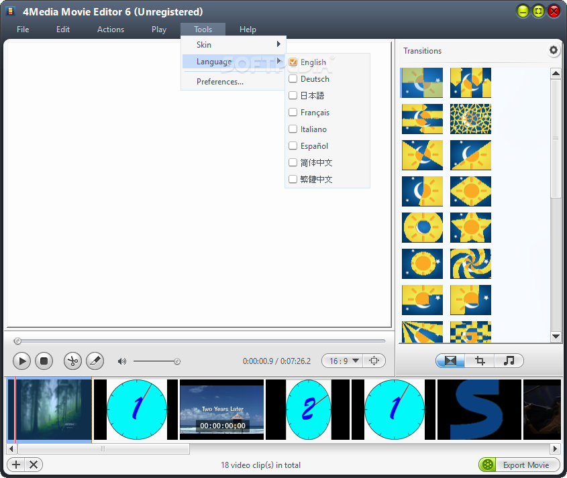
Task: Select the vertical split half transition
Action: 422,191
